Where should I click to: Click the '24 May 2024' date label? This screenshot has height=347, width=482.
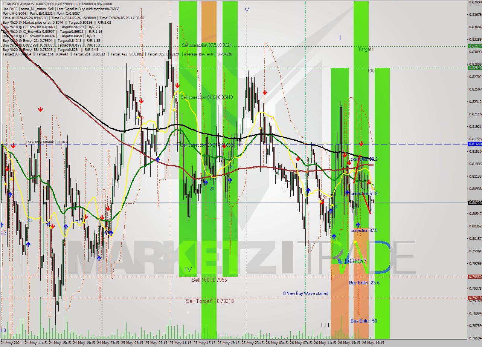pyautogui.click(x=11, y=343)
